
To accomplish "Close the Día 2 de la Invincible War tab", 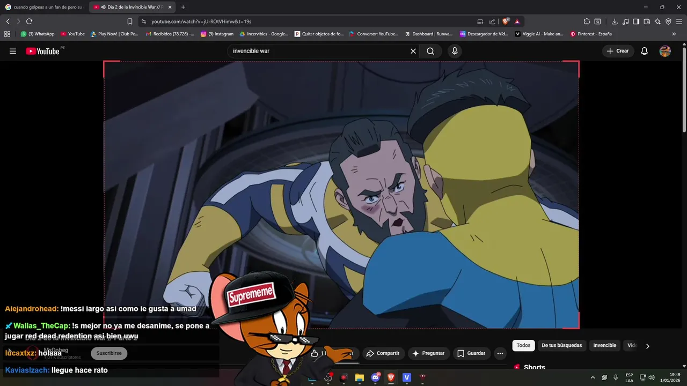I will click(x=170, y=7).
